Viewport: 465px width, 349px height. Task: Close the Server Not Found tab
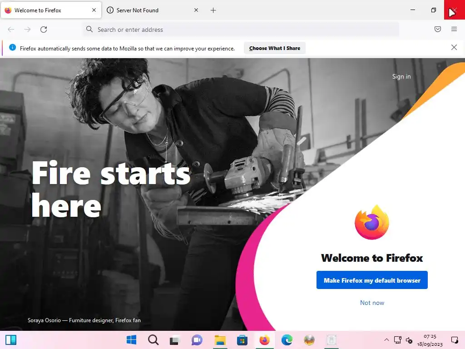(196, 10)
